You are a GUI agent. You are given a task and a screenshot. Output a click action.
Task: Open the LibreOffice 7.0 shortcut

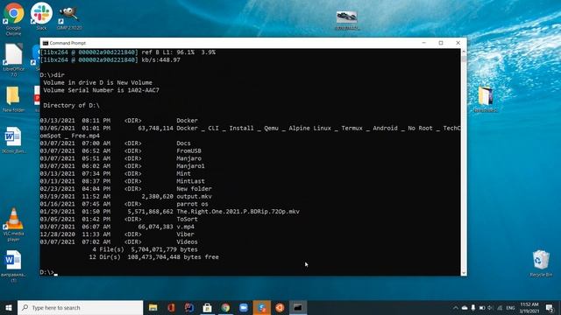coord(14,59)
